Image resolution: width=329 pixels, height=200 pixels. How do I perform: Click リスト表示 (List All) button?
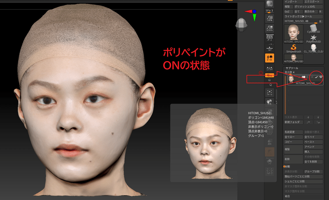293,117
